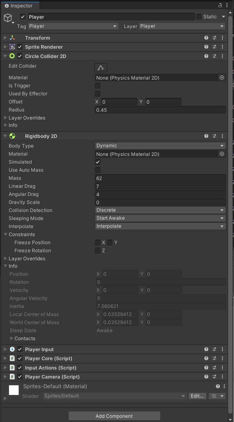This screenshot has height=422, width=234.
Task: Enable the Is Trigger checkbox
Action: tap(98, 86)
